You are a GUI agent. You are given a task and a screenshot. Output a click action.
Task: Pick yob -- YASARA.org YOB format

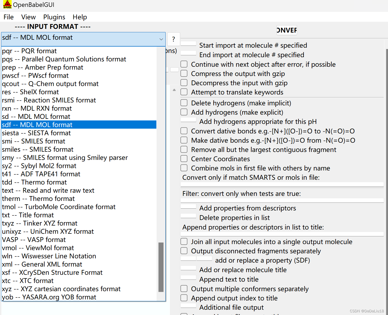pos(79,297)
